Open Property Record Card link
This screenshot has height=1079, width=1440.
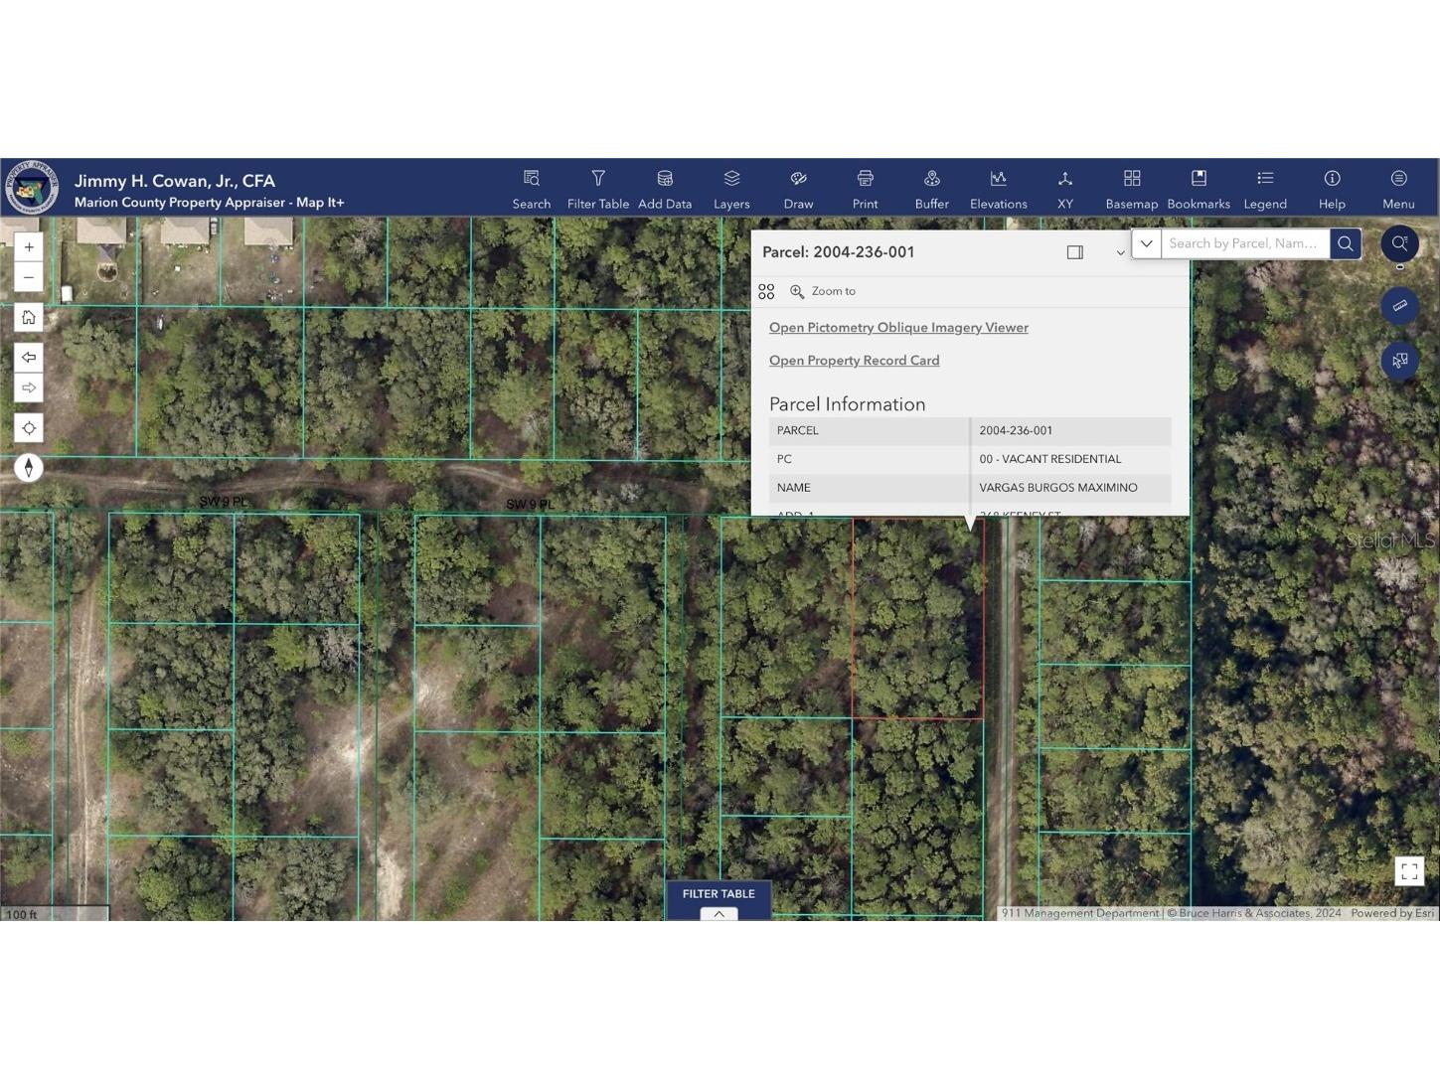click(x=854, y=360)
